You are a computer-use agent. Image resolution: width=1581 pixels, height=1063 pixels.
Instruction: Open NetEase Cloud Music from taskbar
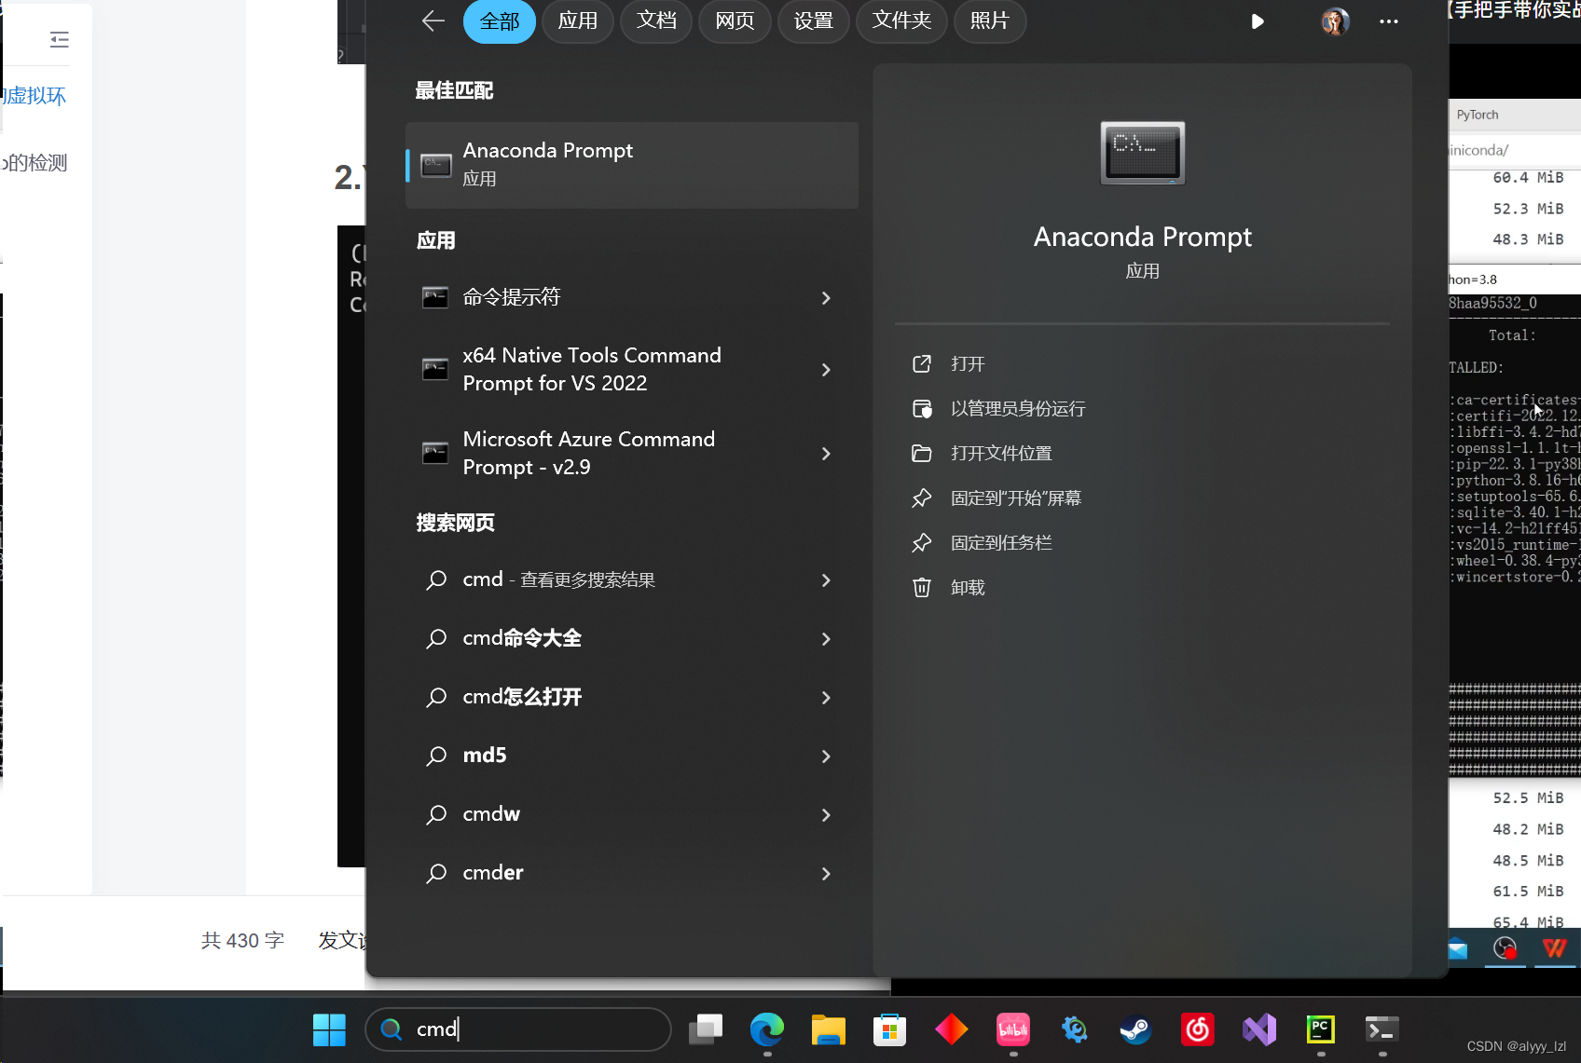point(1198,1029)
